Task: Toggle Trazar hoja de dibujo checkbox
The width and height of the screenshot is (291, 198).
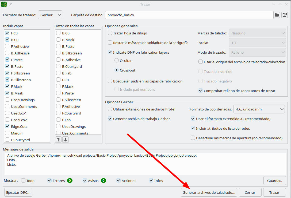Action: click(x=110, y=33)
